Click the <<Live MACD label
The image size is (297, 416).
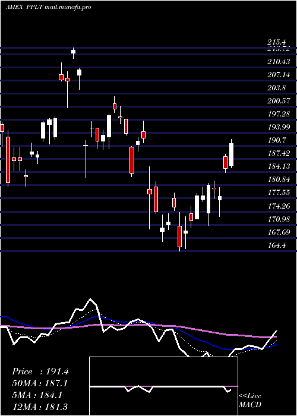point(250,401)
